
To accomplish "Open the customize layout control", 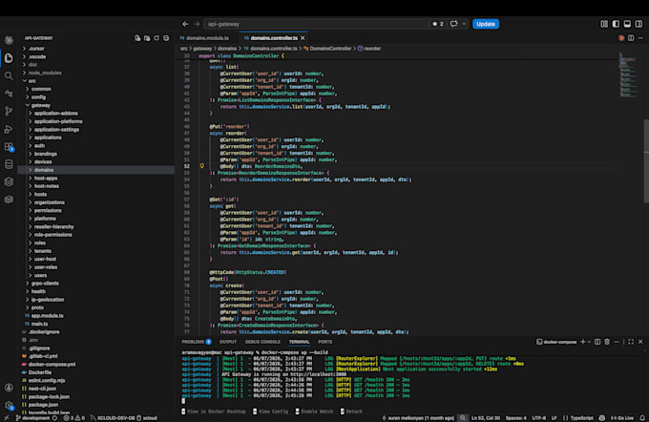I will pos(604,24).
